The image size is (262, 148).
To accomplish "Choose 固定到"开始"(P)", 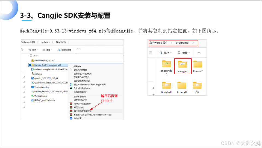I will (81, 100).
